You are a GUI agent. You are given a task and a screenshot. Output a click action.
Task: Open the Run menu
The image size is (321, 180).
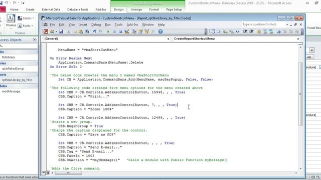click(x=108, y=24)
